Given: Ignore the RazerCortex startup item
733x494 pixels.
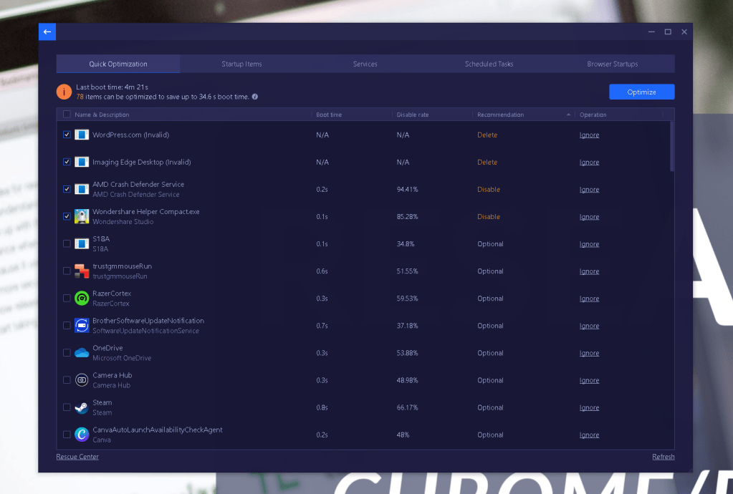Looking at the screenshot, I should tap(589, 299).
